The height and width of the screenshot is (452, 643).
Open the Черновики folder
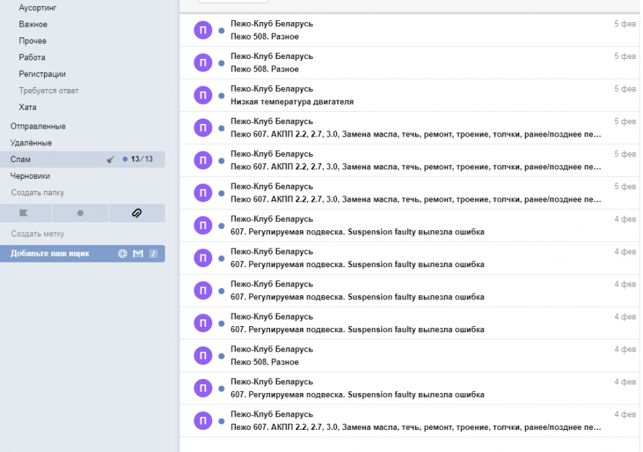click(30, 176)
